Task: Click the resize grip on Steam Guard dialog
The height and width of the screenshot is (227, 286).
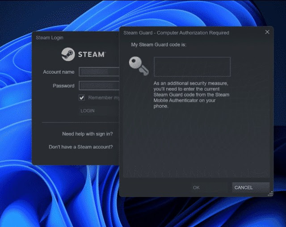Action: point(270,194)
